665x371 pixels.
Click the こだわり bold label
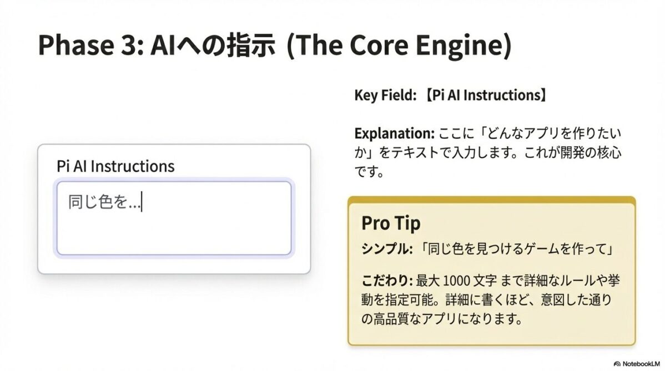(x=387, y=280)
